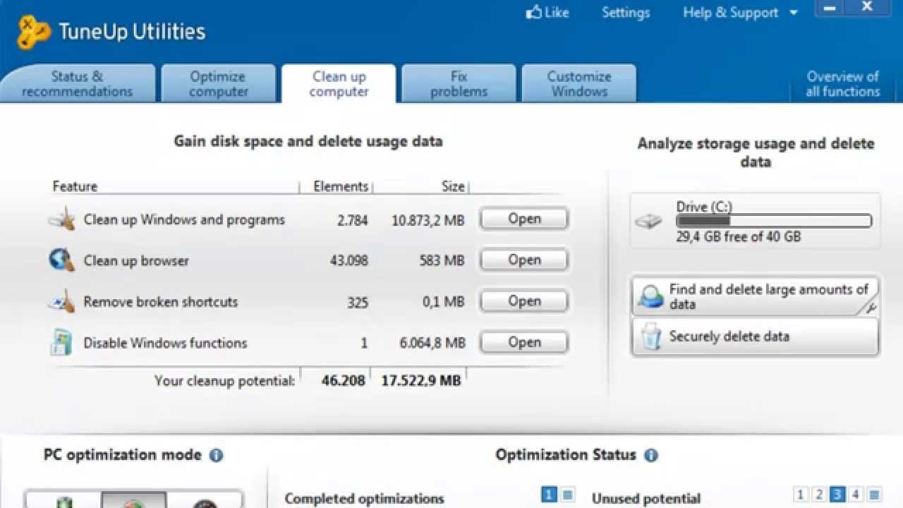903x508 pixels.
Task: Switch to Customize Windows tab
Action: click(x=579, y=84)
